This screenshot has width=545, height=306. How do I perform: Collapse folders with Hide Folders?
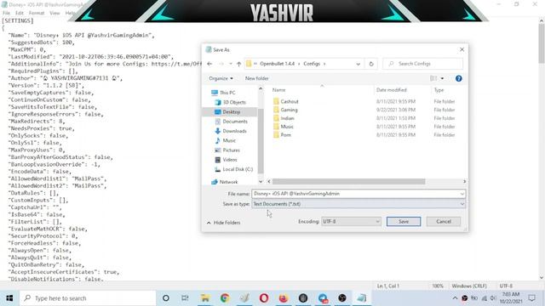pyautogui.click(x=223, y=223)
